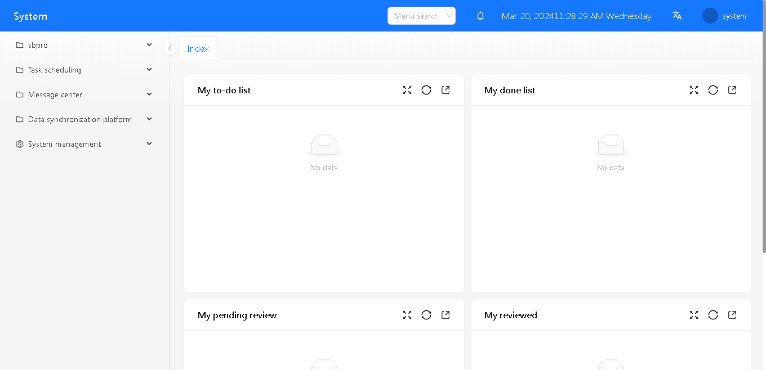Click the system username label
Screen dimensions: 766x370
[734, 16]
